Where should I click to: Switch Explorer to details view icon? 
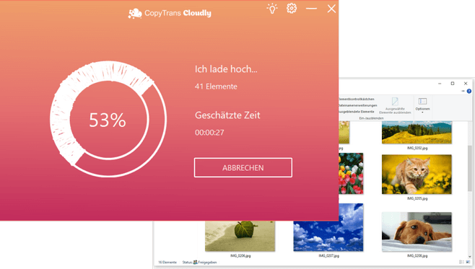tap(461, 262)
